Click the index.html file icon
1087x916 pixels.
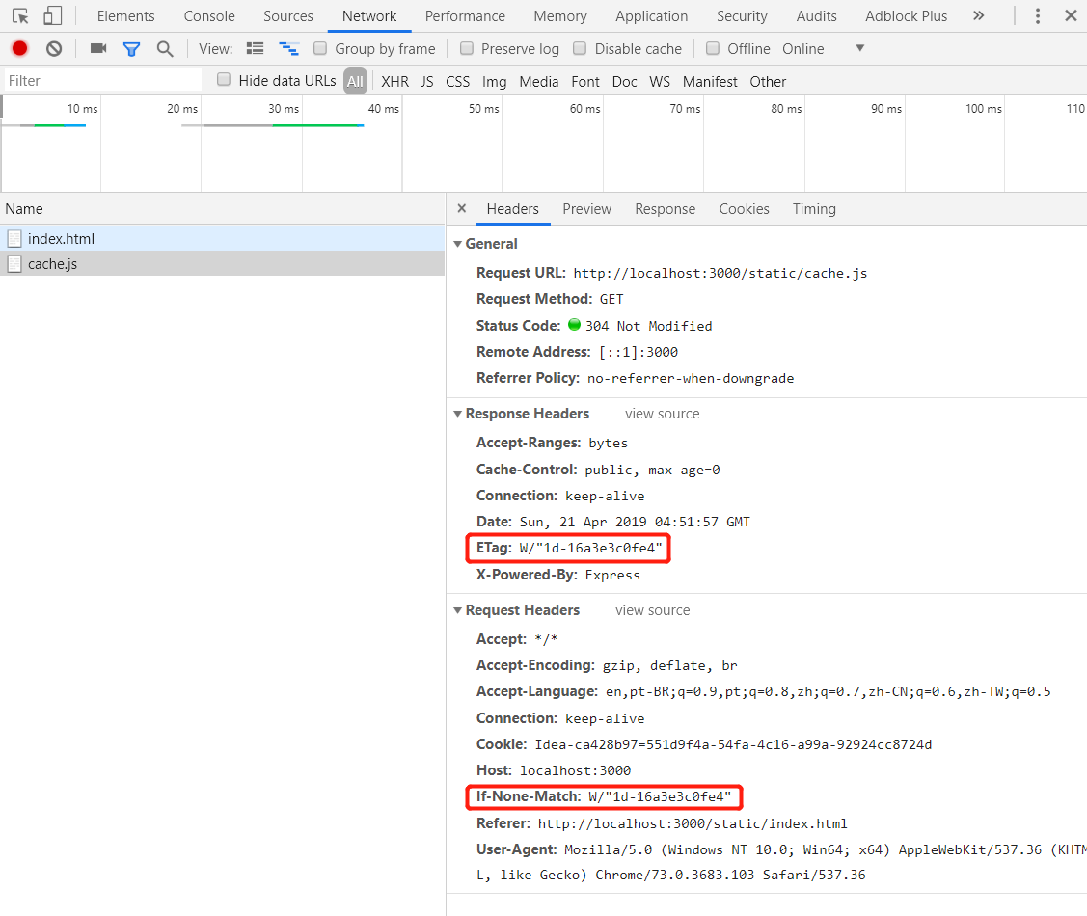[x=14, y=239]
